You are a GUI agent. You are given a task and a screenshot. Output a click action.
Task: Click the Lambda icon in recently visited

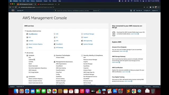coord(27,41)
